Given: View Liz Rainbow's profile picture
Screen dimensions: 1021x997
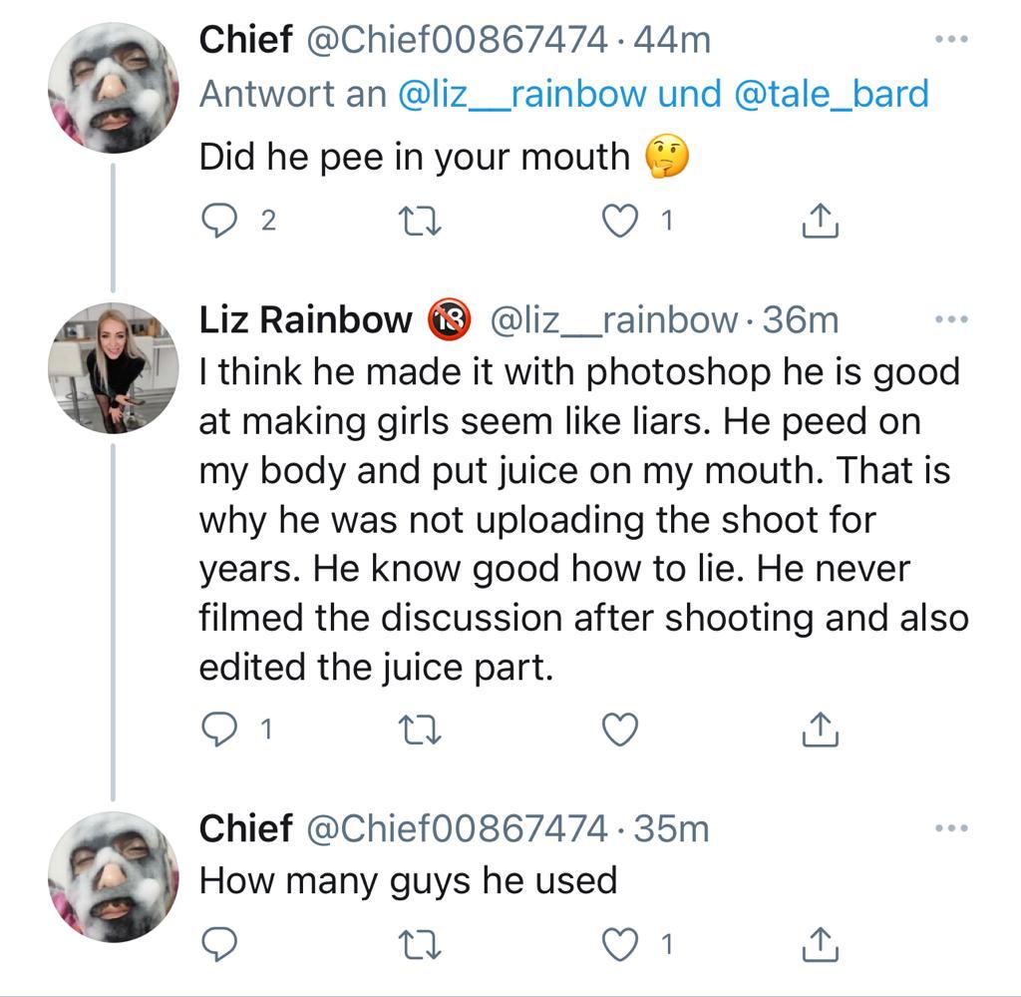Looking at the screenshot, I should pyautogui.click(x=113, y=368).
